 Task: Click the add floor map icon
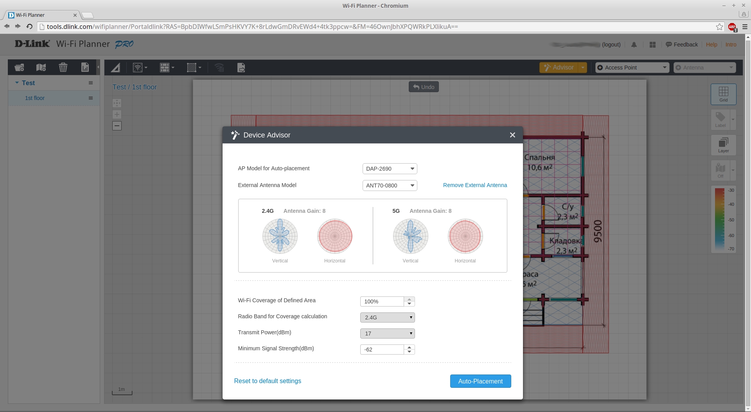click(x=41, y=68)
